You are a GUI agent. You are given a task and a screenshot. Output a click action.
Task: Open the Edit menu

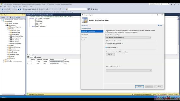(5, 7)
